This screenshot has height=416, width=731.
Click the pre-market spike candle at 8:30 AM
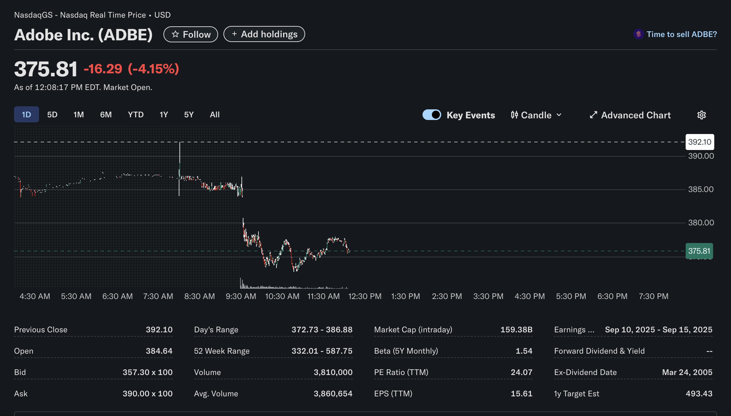(179, 169)
